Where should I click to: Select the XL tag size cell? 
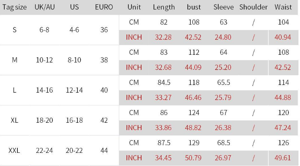coord(14,120)
